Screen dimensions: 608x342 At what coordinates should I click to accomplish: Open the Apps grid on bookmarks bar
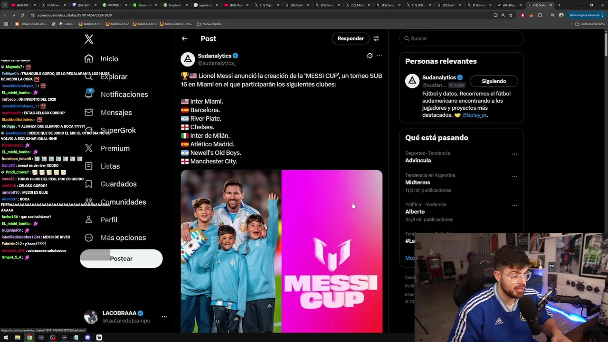6,24
